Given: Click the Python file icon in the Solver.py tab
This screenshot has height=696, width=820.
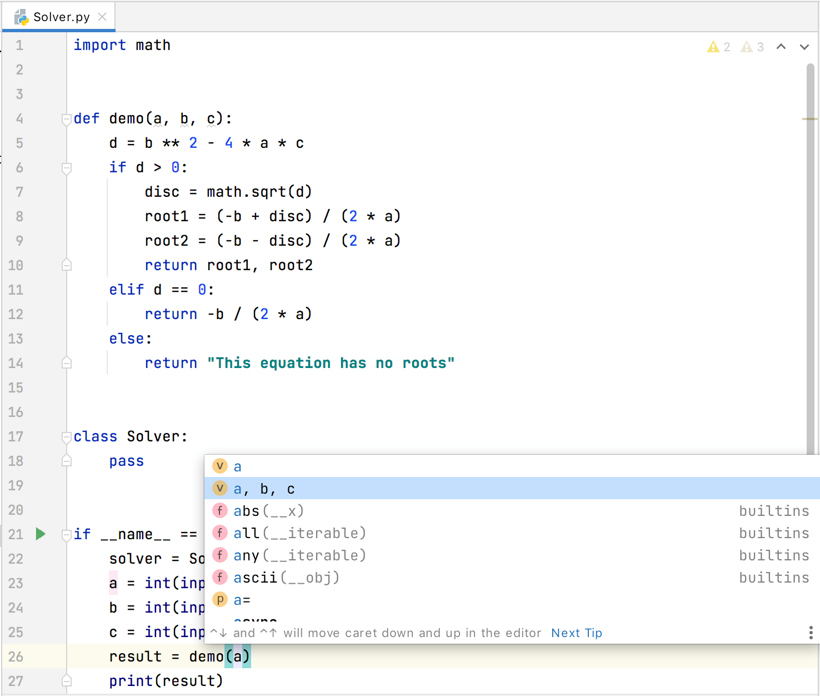Looking at the screenshot, I should pyautogui.click(x=21, y=16).
